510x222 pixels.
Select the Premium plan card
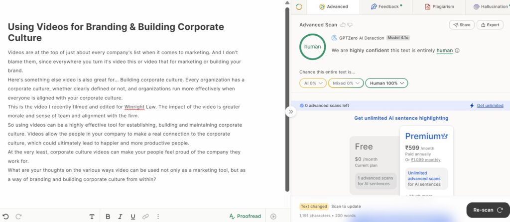[426, 161]
